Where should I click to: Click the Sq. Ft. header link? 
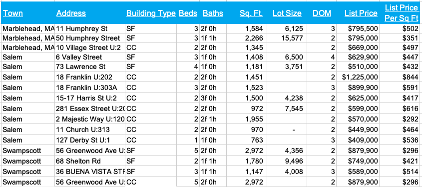pos(251,13)
